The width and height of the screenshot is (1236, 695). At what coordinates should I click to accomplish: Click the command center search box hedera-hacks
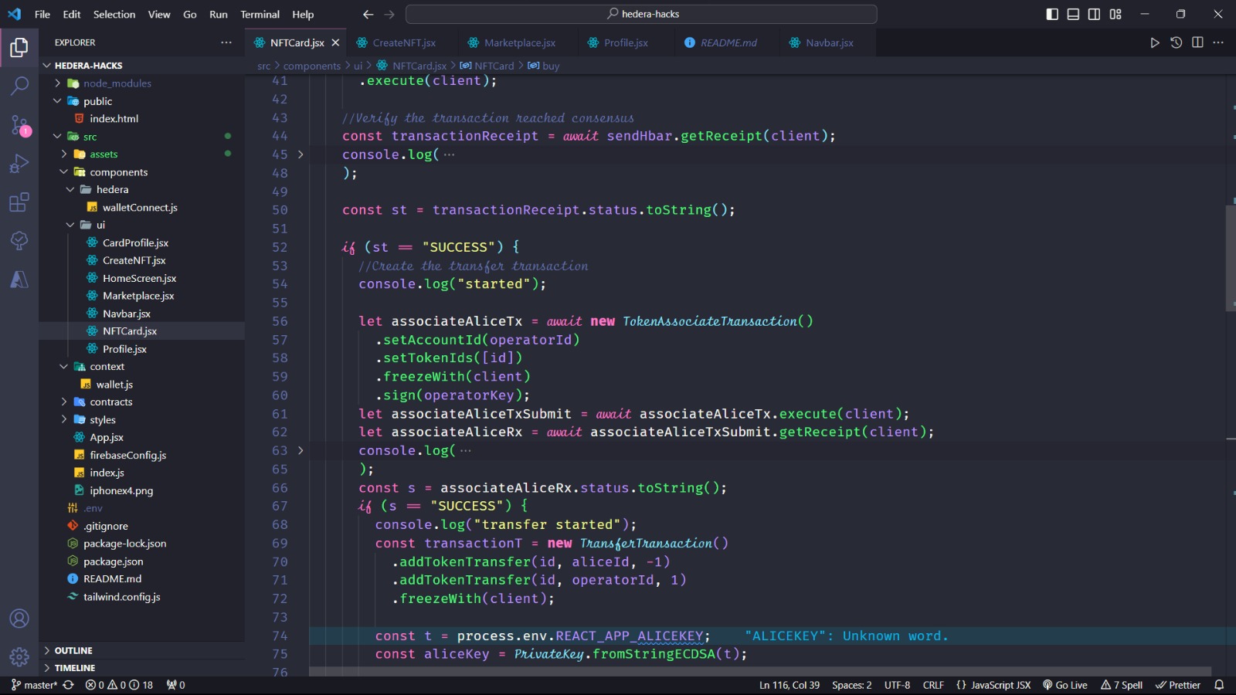tap(641, 14)
